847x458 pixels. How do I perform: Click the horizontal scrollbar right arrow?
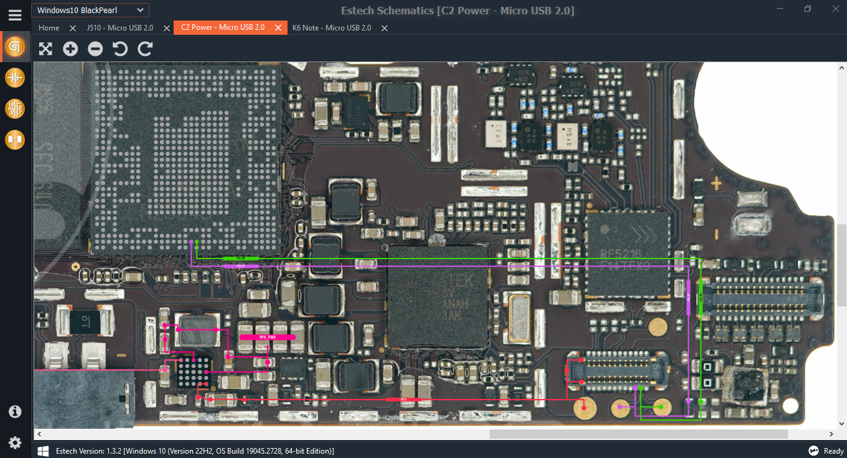click(832, 434)
